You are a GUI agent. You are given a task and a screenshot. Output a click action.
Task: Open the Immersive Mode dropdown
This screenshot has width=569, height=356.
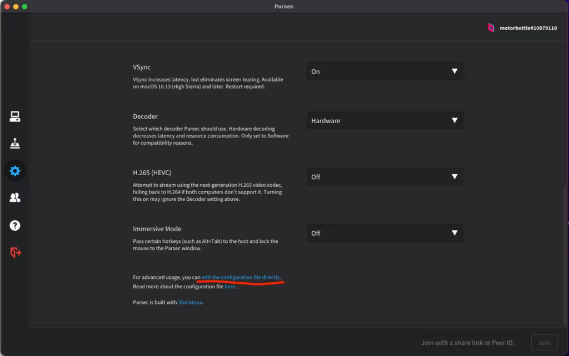(385, 233)
